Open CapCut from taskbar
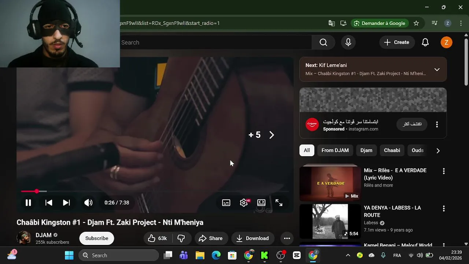The height and width of the screenshot is (264, 469). coord(297,255)
